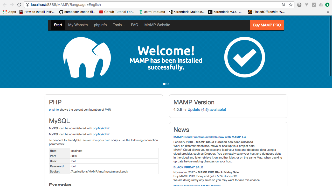This screenshot has width=332, height=186.
Task: Click the Vue devtools extension icon
Action: click(307, 5)
